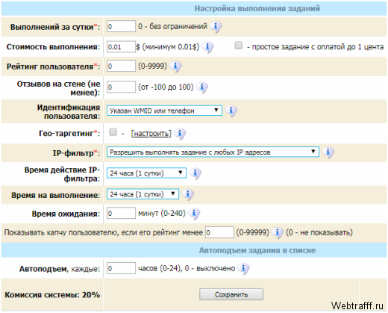
Task: Click the 0 - без ограничений hint
Action: (172, 26)
